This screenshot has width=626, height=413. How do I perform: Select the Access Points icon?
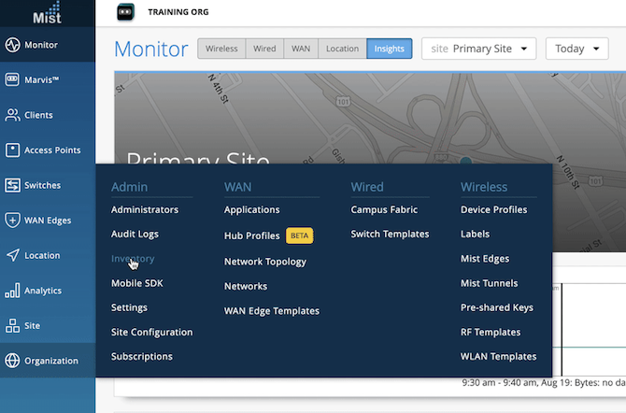(12, 150)
